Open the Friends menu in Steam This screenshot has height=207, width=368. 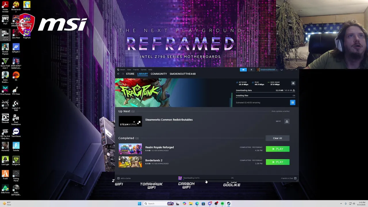pyautogui.click(x=136, y=70)
